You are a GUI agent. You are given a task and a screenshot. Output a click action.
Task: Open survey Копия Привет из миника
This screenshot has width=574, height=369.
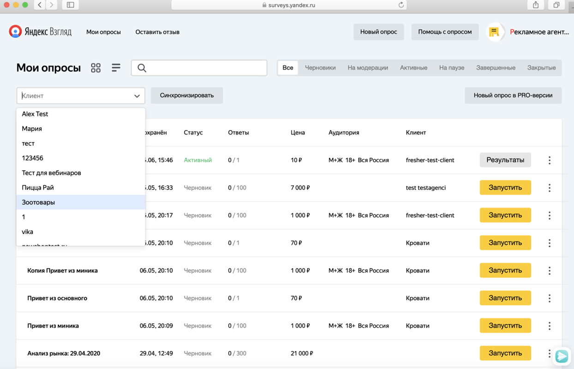coord(62,271)
